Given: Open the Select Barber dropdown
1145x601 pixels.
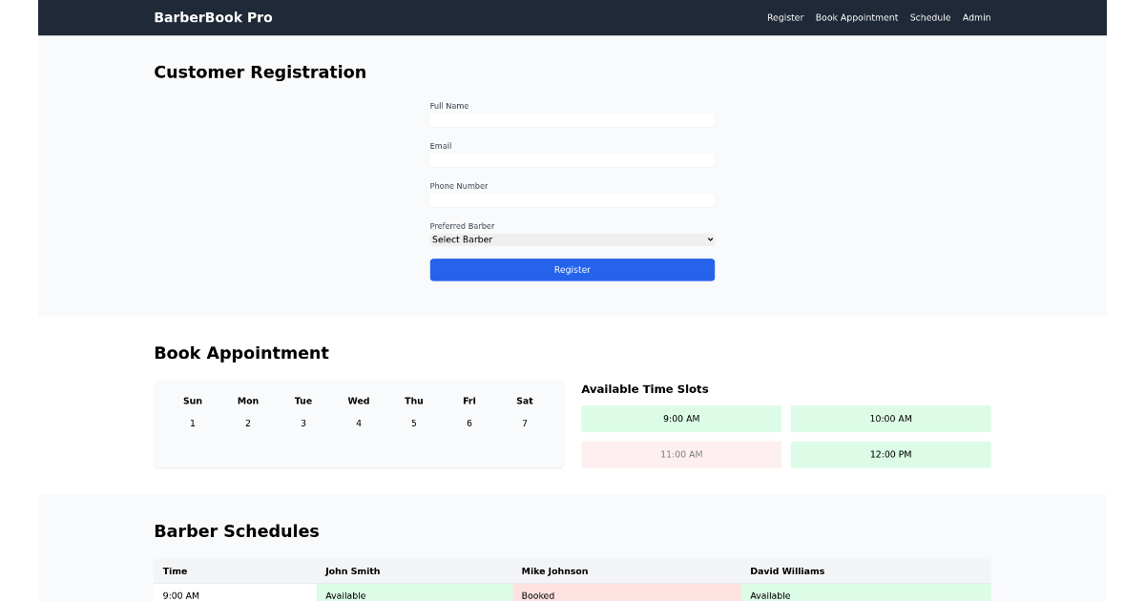Looking at the screenshot, I should [x=572, y=238].
